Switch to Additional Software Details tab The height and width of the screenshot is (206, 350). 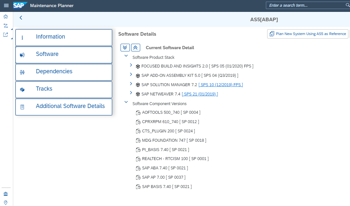[64, 107]
